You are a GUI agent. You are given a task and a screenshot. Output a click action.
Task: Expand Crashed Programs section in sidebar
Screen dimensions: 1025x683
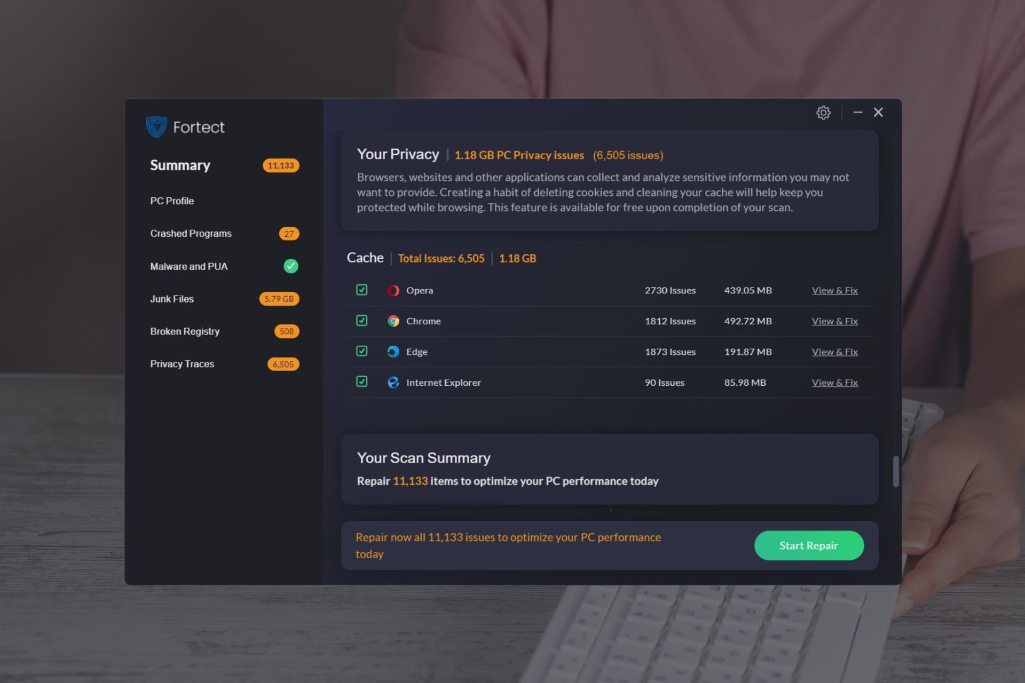coord(191,233)
